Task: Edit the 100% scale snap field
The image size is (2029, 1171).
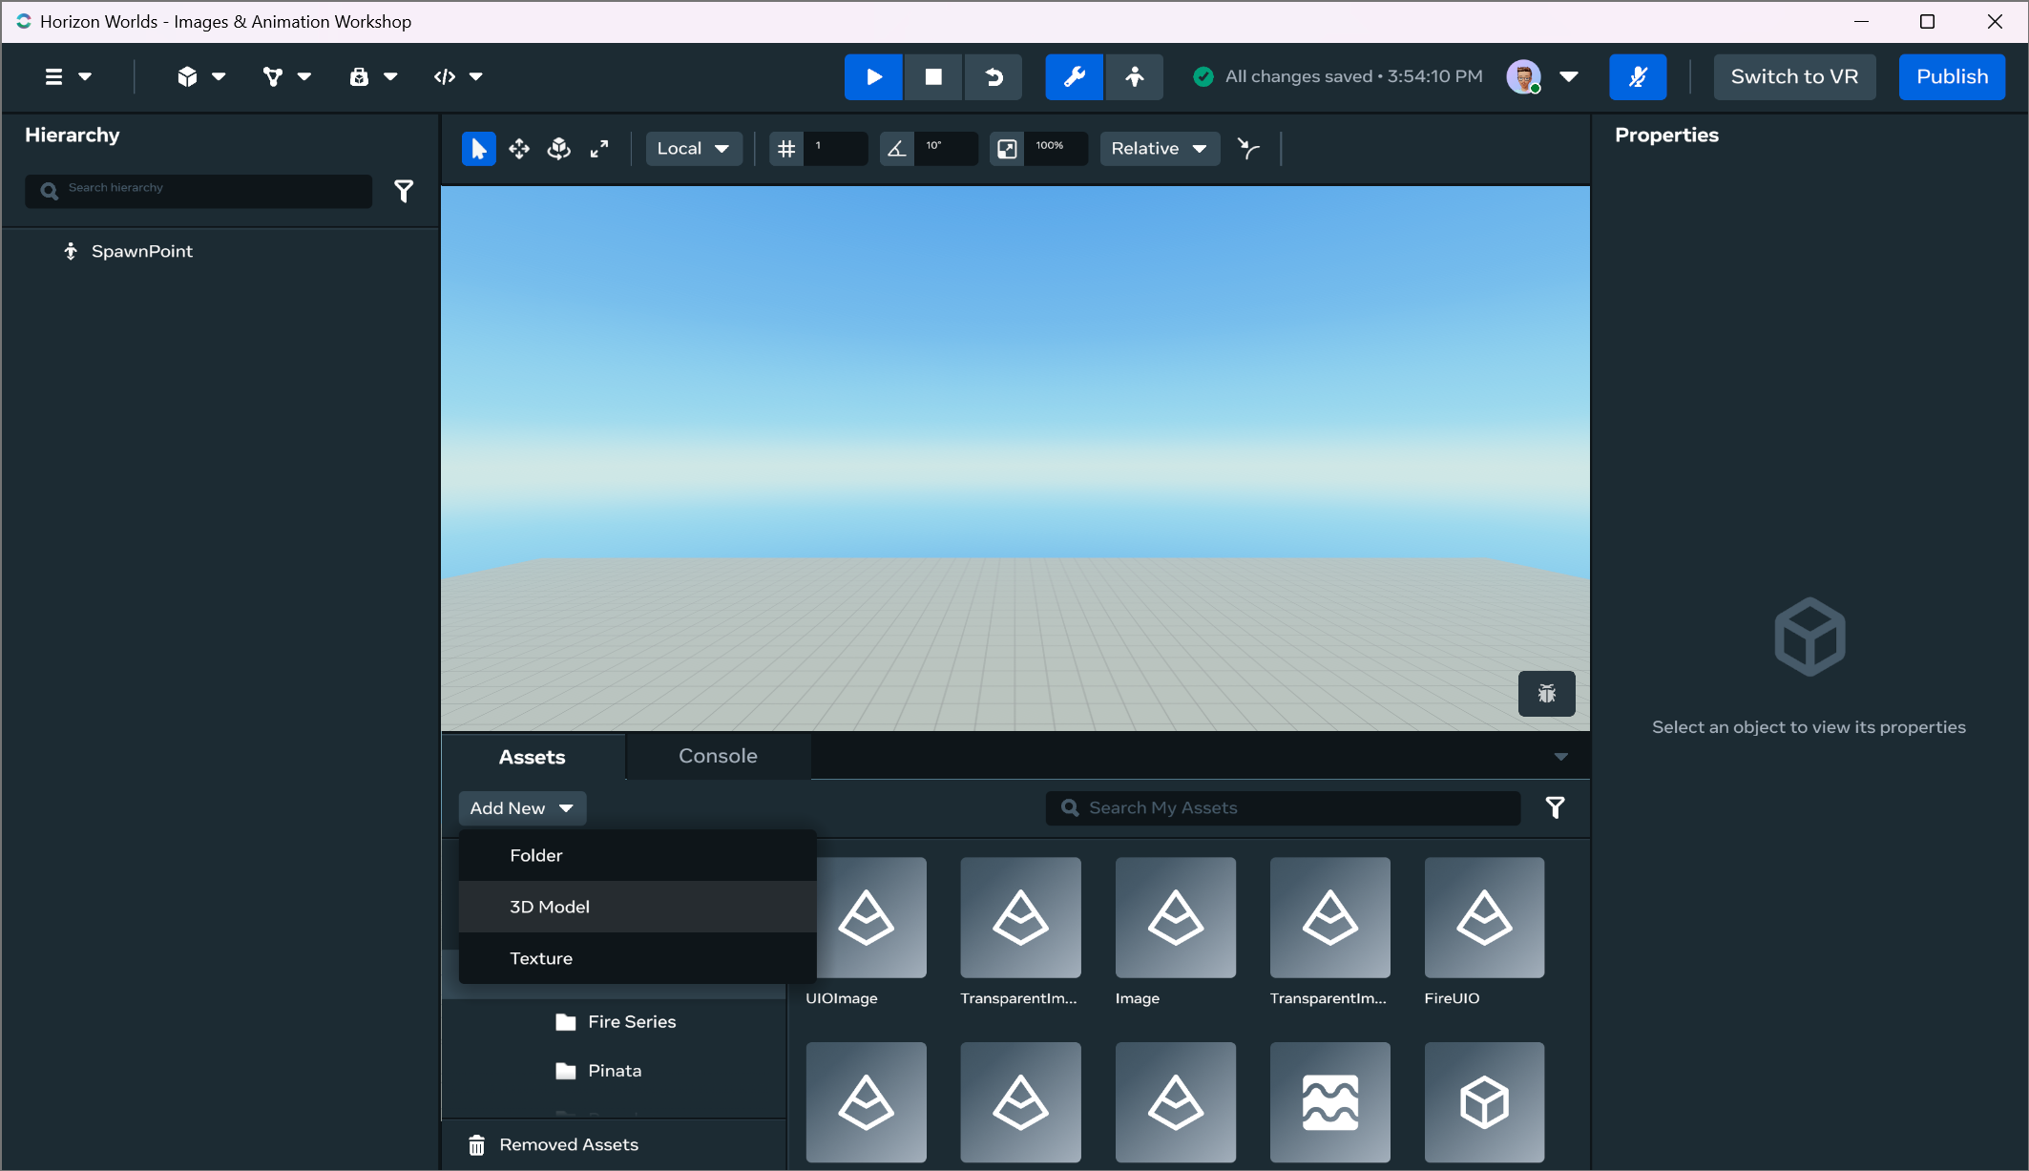Action: pos(1056,149)
